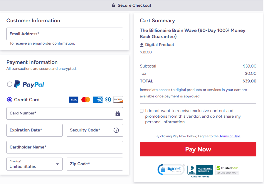This screenshot has width=264, height=184.
Task: Click the Secure Checkout padlock icon
Action: pyautogui.click(x=113, y=5)
